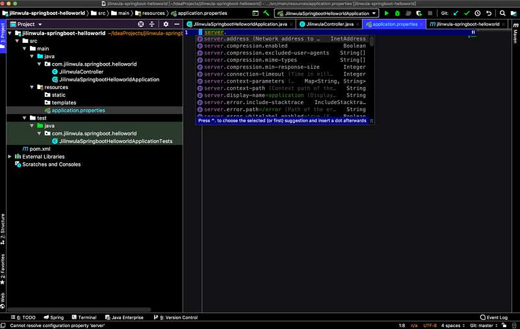Revert changes with the rollback arrow icon
The width and height of the screenshot is (520, 329).
pyautogui.click(x=489, y=13)
